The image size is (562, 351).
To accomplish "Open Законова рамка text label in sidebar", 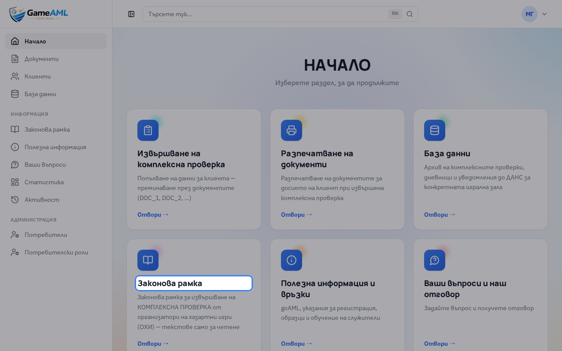I will 47,129.
